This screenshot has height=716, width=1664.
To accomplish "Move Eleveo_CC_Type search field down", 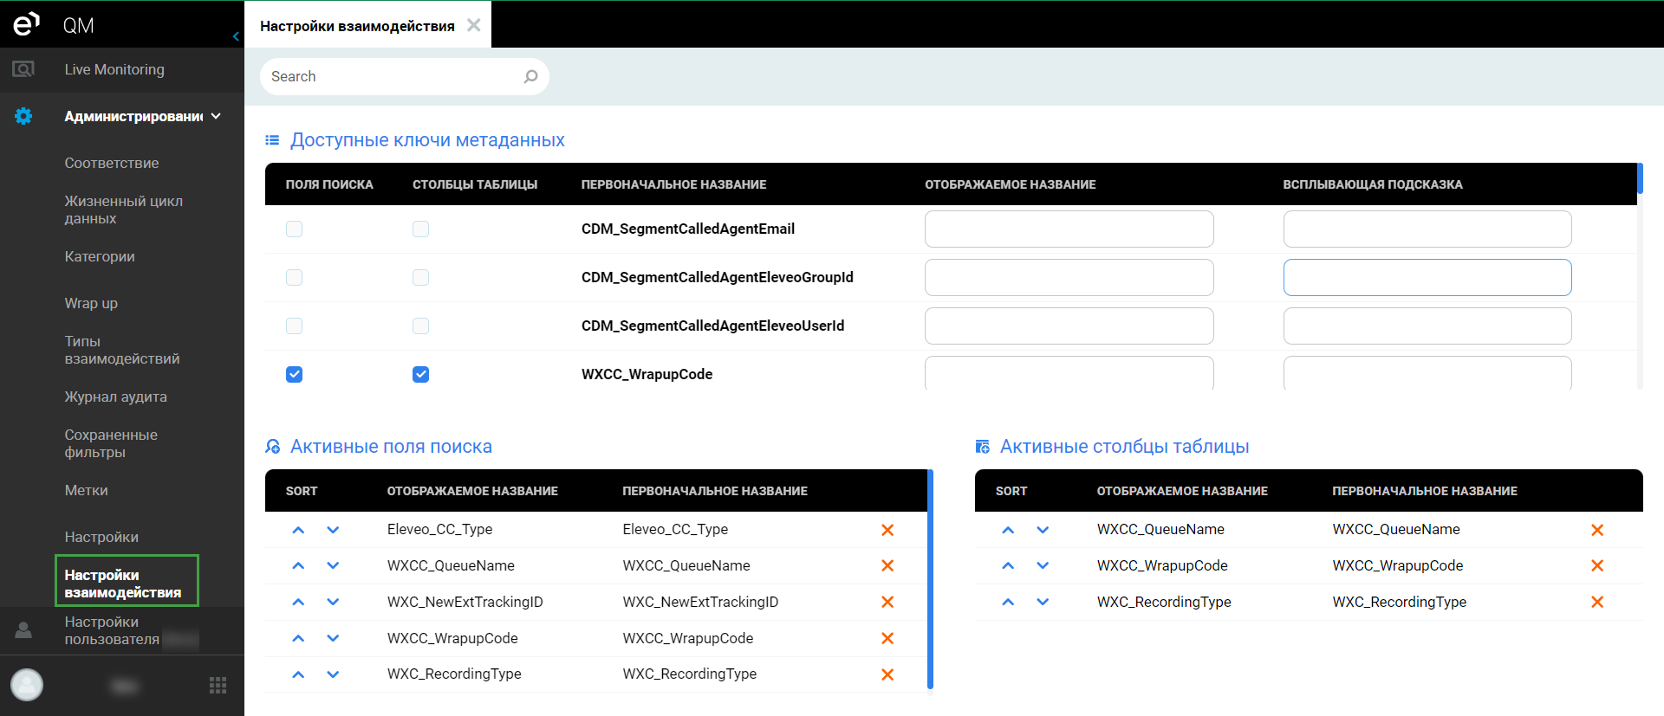I will coord(333,530).
